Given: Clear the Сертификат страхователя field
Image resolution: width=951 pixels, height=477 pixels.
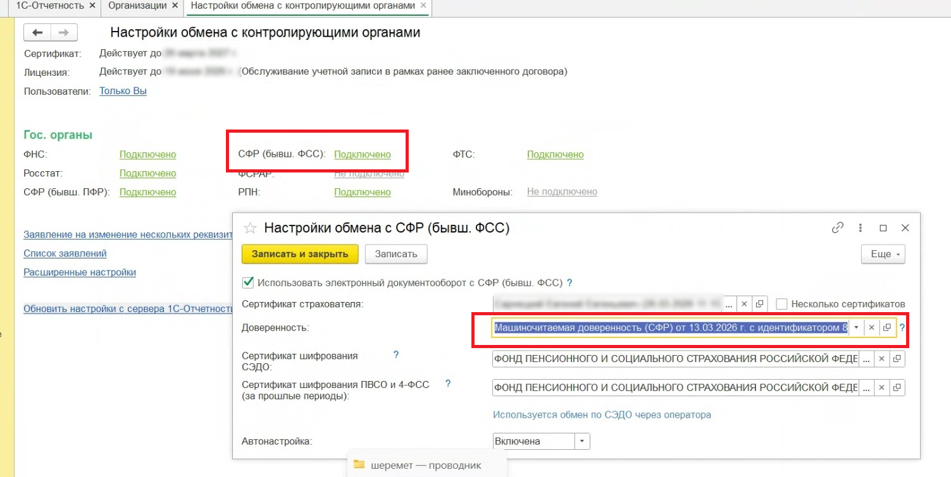Looking at the screenshot, I should (x=744, y=305).
